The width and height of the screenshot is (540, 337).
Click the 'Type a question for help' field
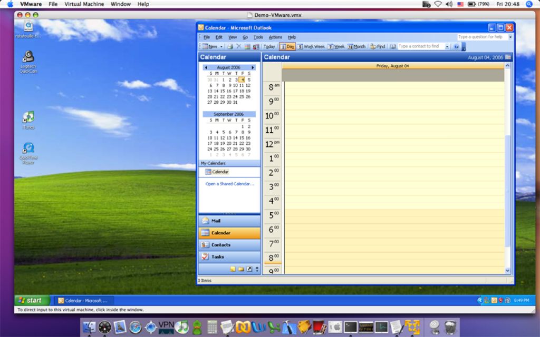click(x=483, y=37)
